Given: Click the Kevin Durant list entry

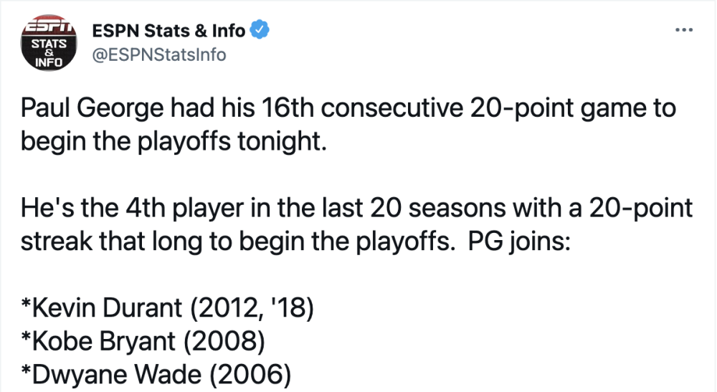Looking at the screenshot, I should [x=167, y=308].
